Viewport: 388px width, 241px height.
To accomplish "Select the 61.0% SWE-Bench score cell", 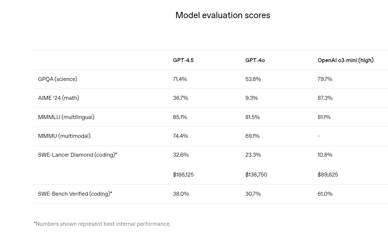I will pos(325,194).
